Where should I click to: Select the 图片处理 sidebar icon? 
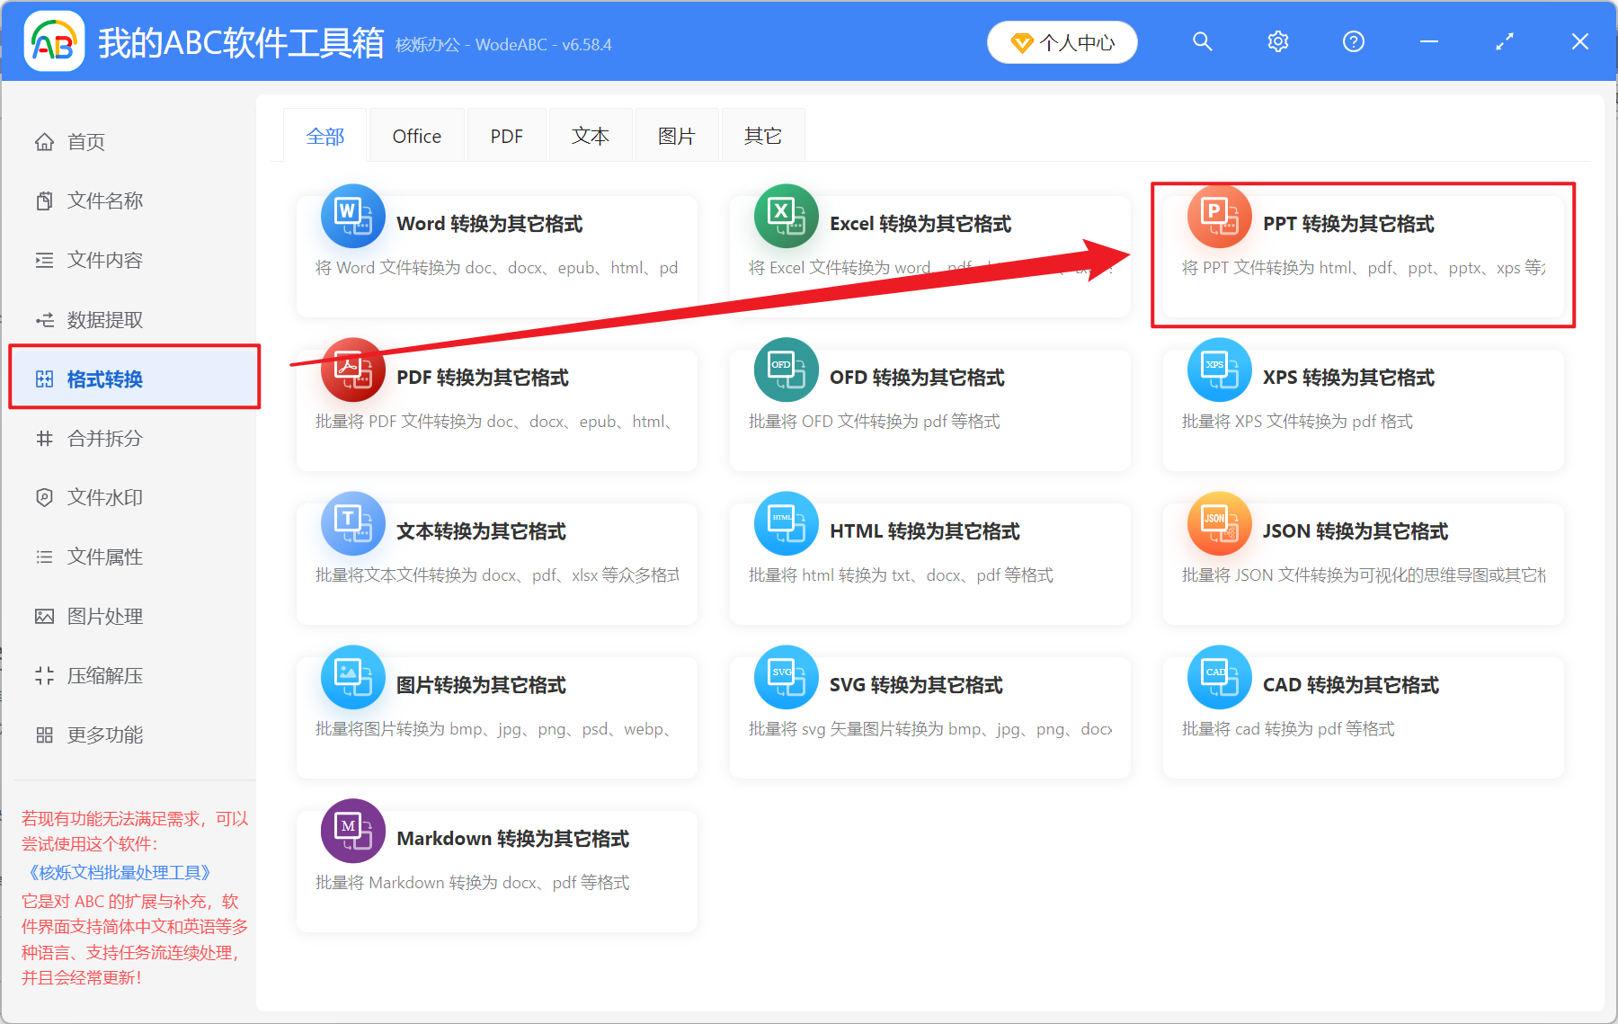click(x=44, y=616)
